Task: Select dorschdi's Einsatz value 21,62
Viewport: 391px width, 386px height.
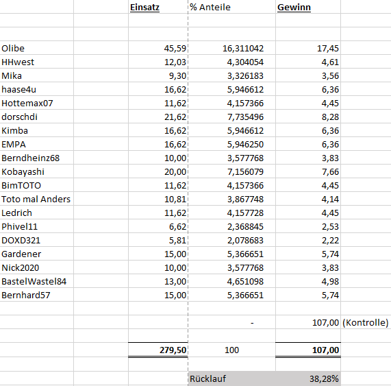Action: tap(158, 117)
